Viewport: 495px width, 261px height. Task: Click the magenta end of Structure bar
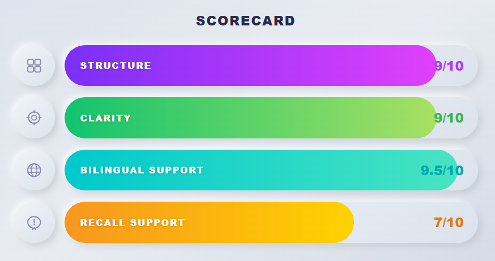click(x=420, y=66)
